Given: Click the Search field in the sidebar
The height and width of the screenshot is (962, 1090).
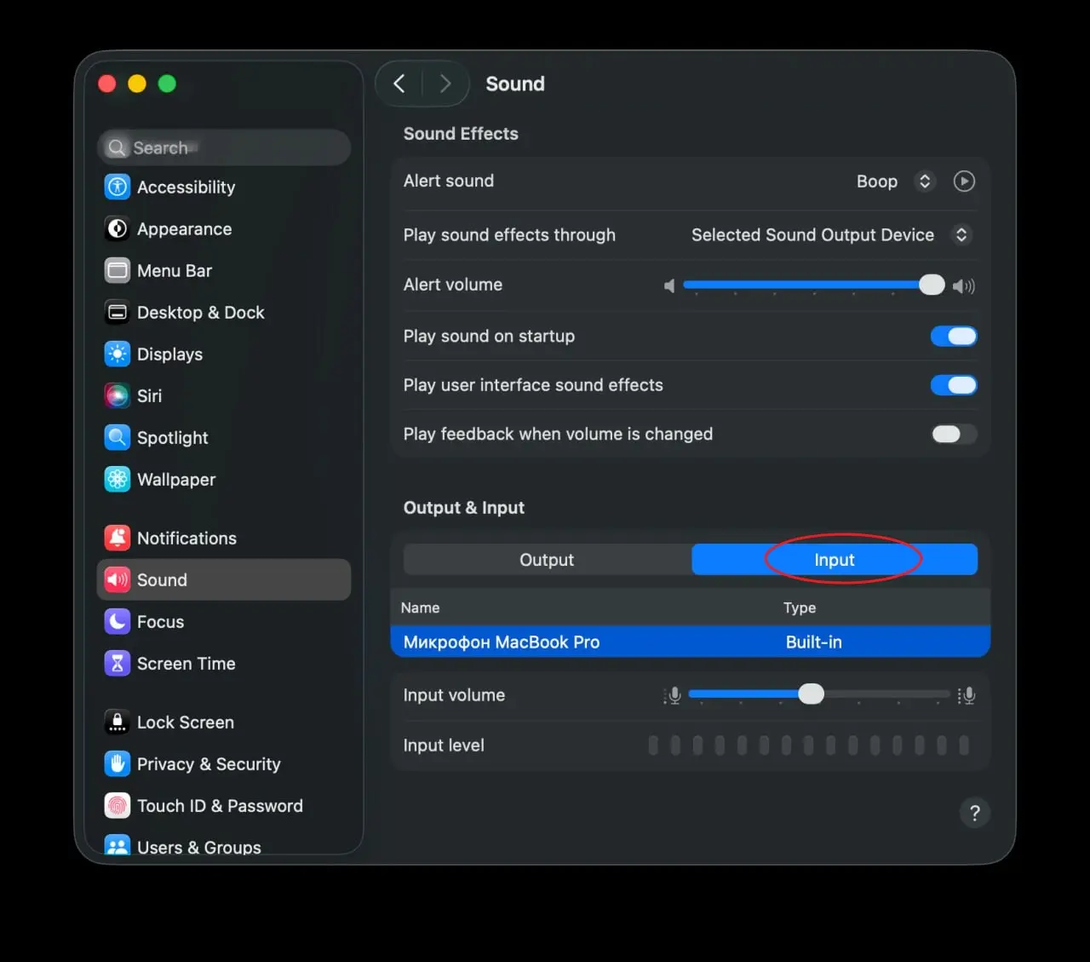Looking at the screenshot, I should [x=224, y=147].
